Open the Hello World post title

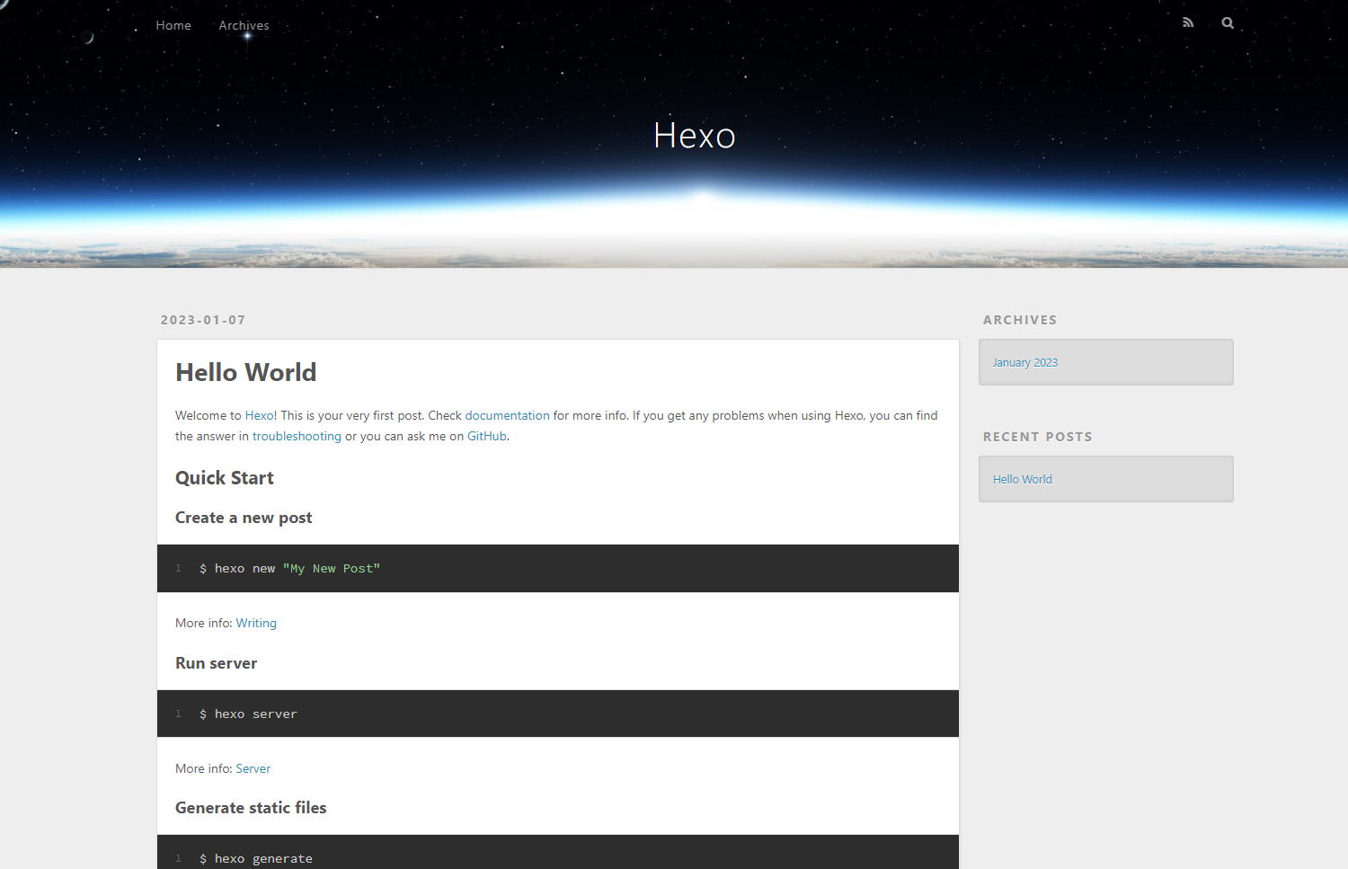tap(245, 372)
